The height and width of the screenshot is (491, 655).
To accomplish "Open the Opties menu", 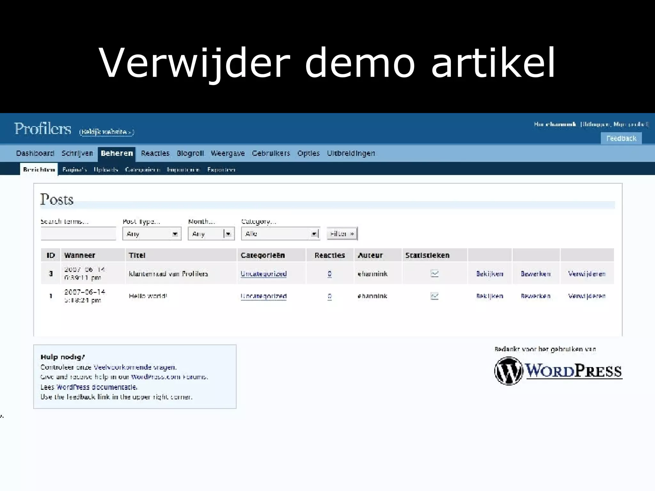I will click(x=308, y=153).
